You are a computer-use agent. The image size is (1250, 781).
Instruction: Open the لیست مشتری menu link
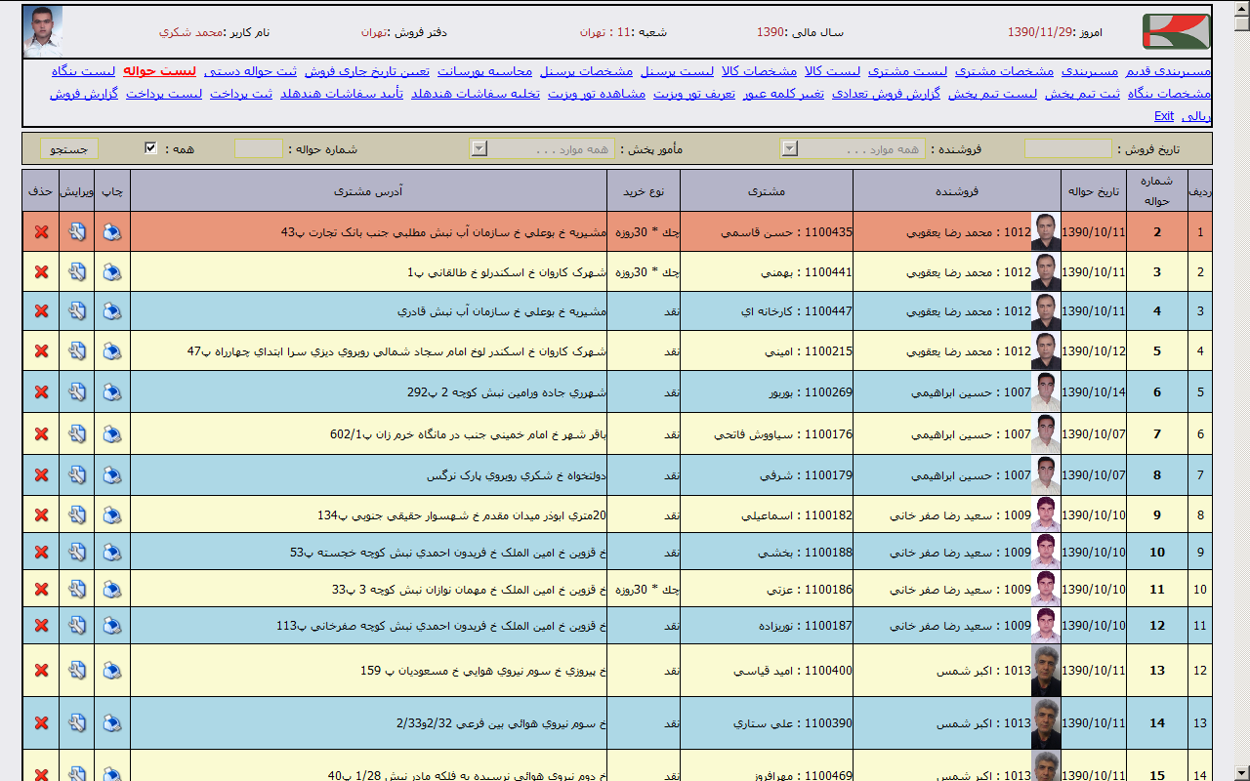[x=907, y=71]
